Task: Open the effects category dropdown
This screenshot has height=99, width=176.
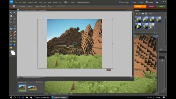Action: (x=155, y=14)
